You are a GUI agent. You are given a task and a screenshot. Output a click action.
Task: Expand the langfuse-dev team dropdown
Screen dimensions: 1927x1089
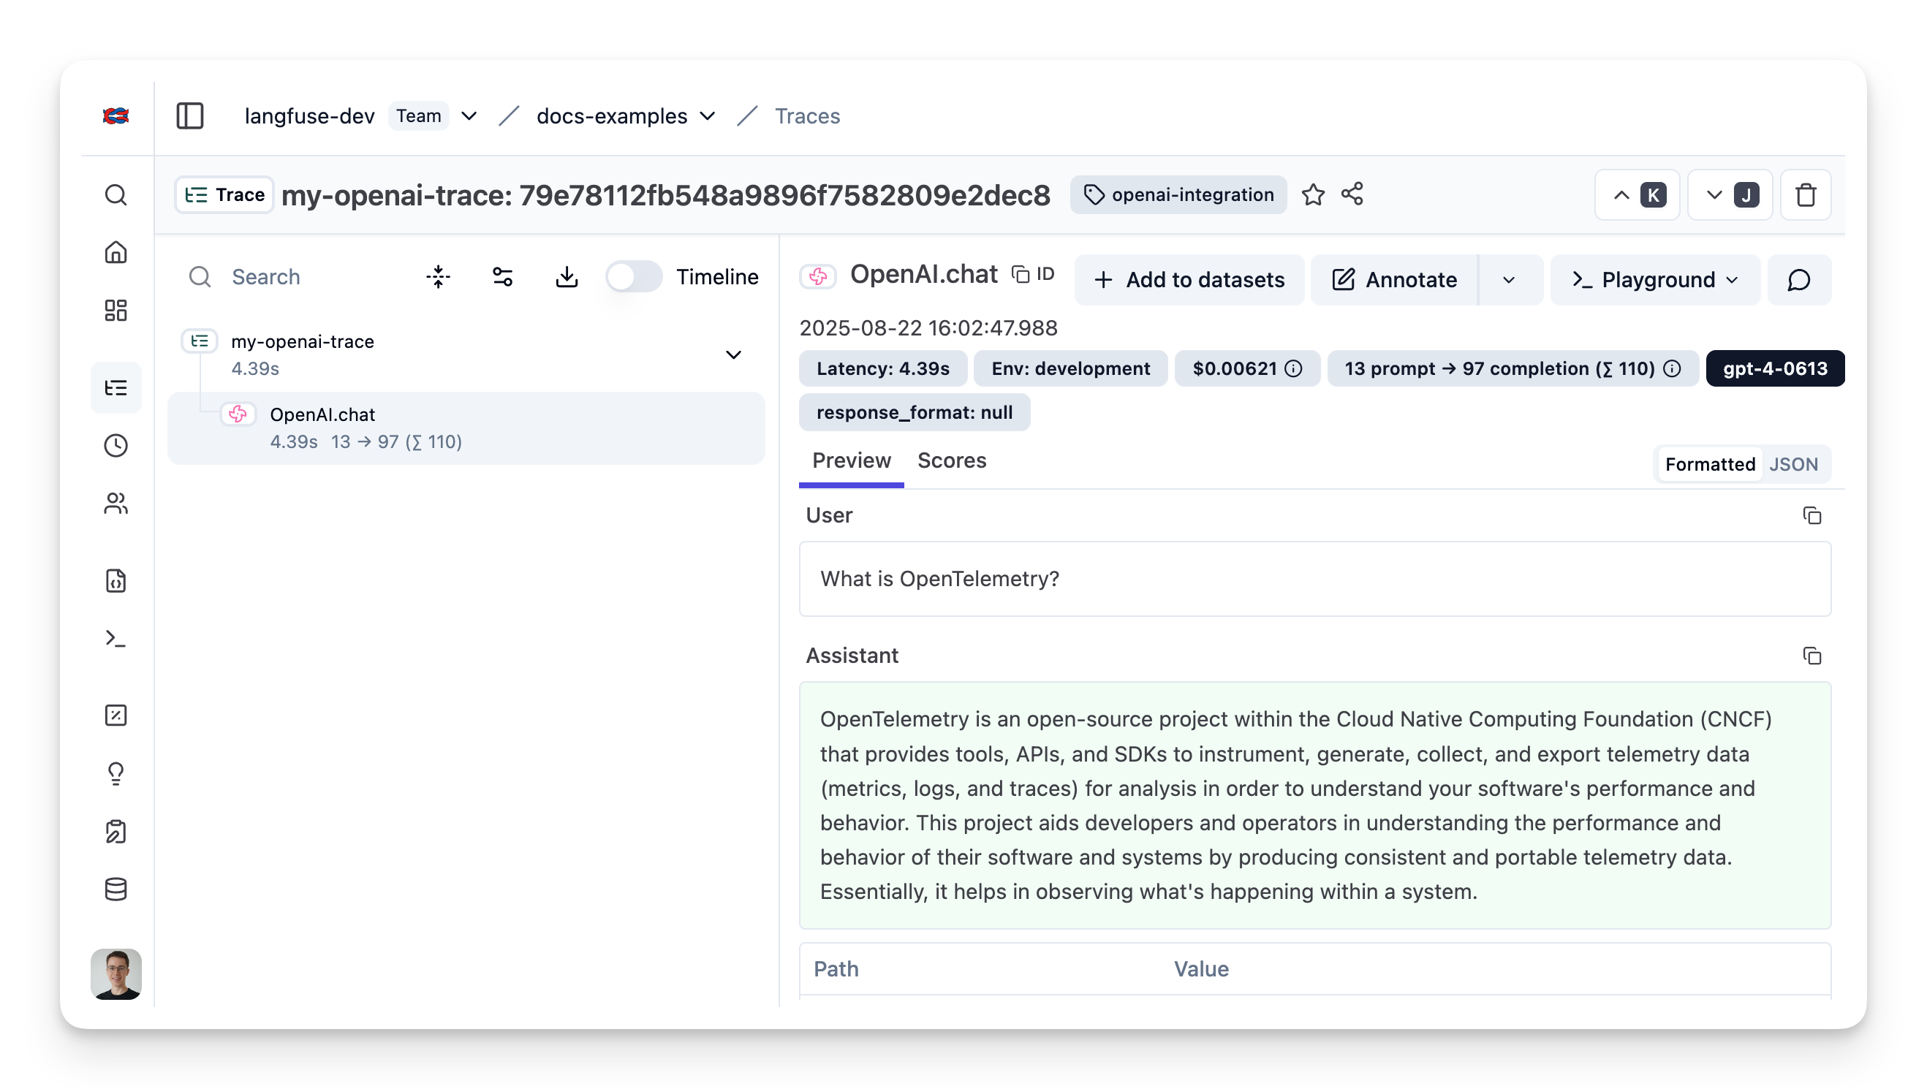469,116
